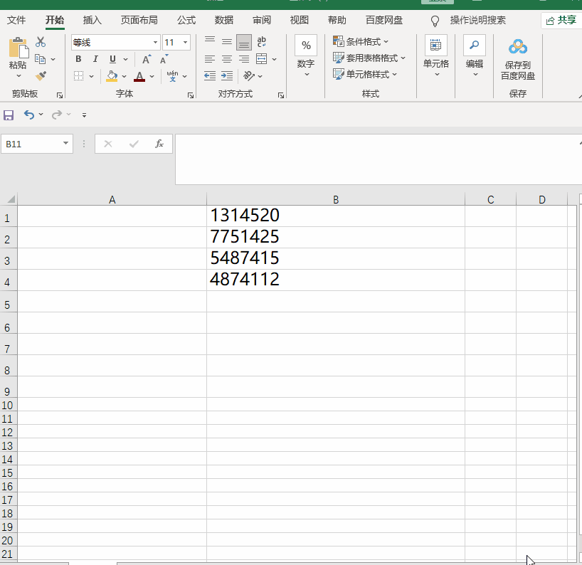Screen dimensions: 582x565
Task: Expand the fill color dropdown arrow
Action: (124, 76)
